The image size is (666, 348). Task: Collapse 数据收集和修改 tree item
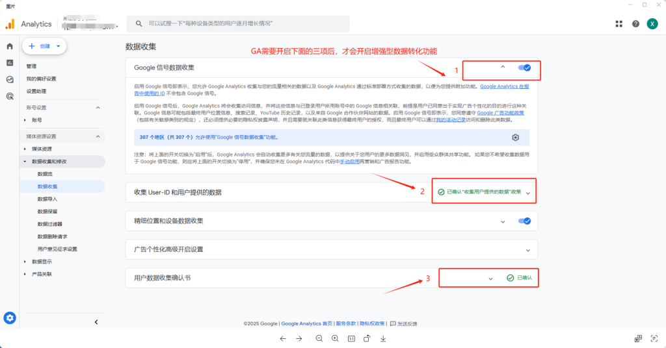(x=25, y=162)
